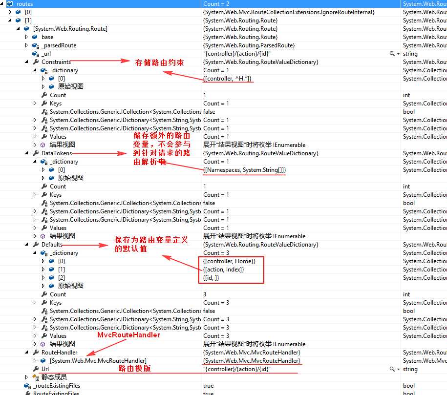This screenshot has width=447, height=395.
Task: Expand the [System.Web.Mvc.MvcRouteHandler] child node
Action: point(35,360)
